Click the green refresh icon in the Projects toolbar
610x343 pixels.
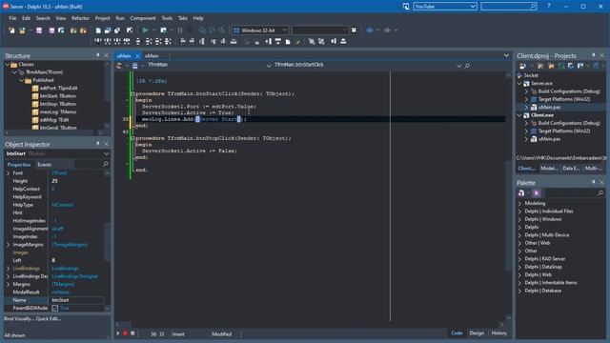click(561, 66)
